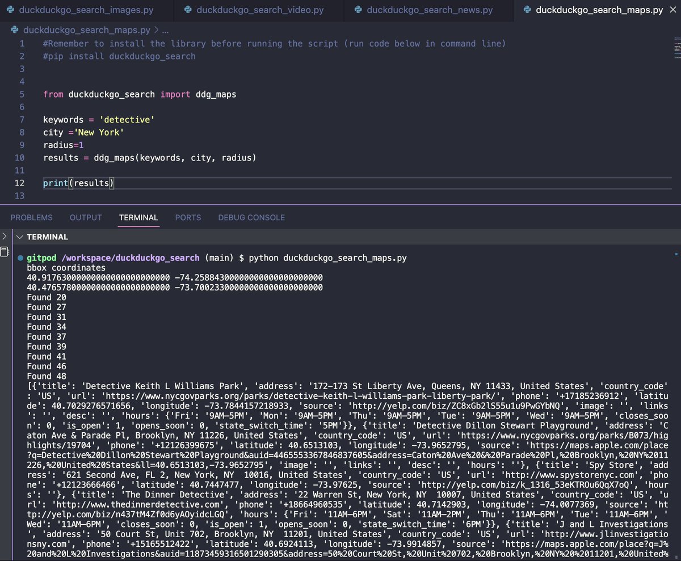Click the 'detective' string on line 7
681x561 pixels.
(x=127, y=120)
